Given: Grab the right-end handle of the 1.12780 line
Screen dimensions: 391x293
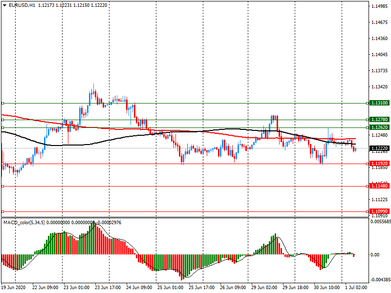Looking at the screenshot, I should (368, 120).
